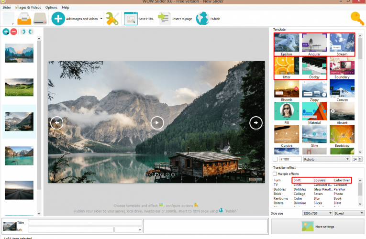Viewport: 366px width, 239px height.
Task: Choose the Kenburns transition effect
Action: pos(281,198)
